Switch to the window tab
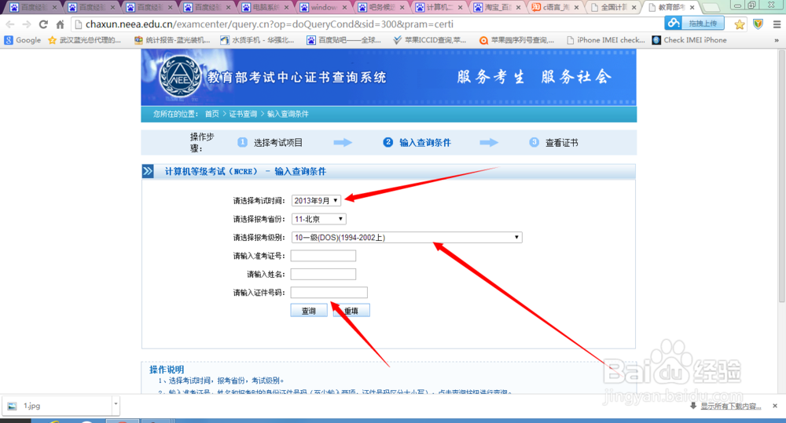Screen dimensions: 786x423 [x=325, y=7]
